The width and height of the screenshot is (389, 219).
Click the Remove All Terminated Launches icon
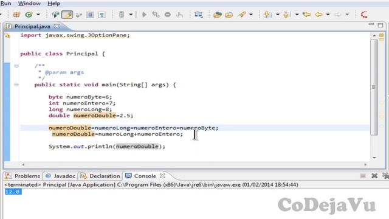(385, 176)
